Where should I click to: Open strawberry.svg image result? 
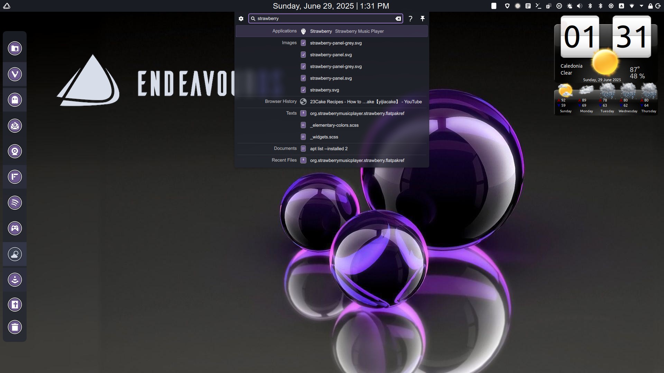324,90
